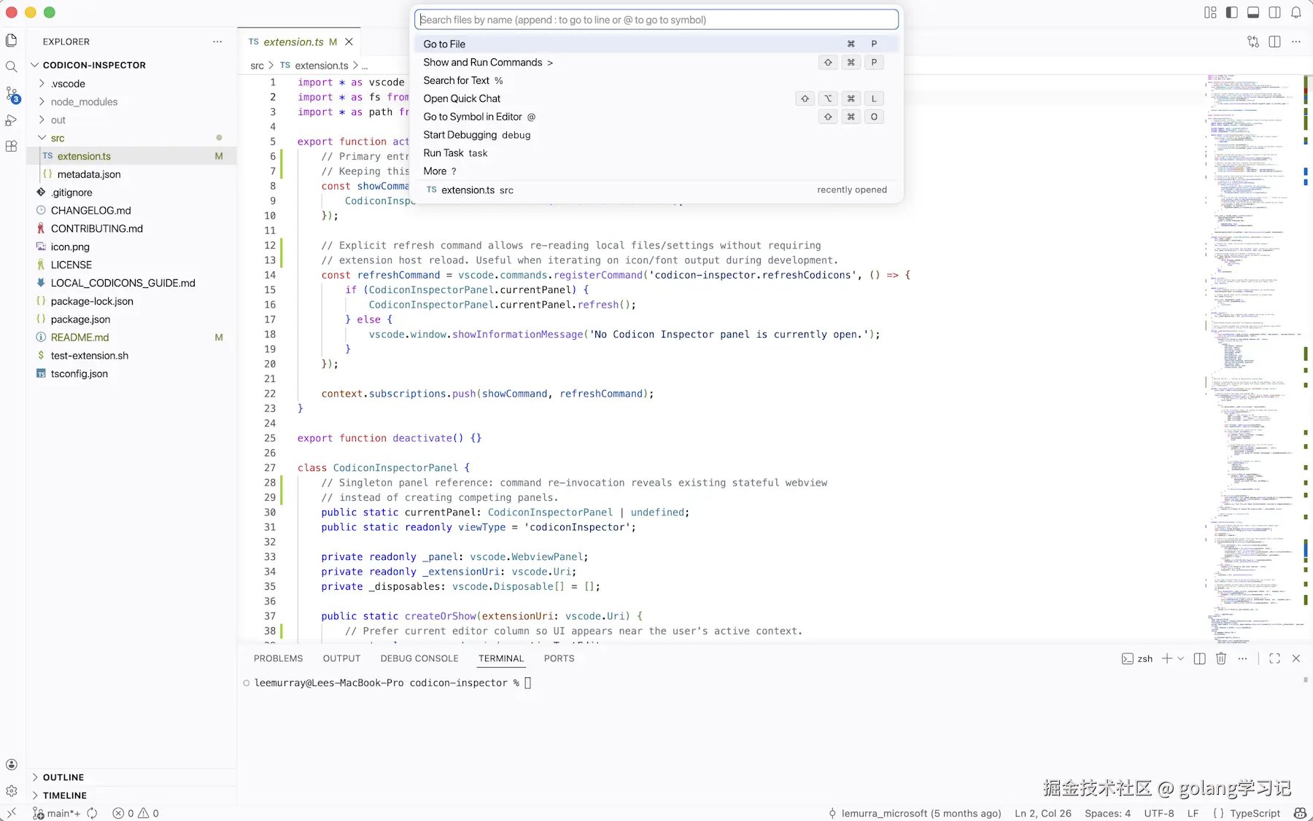Click the Copilot status bar icon
The image size is (1313, 821).
pyautogui.click(x=1300, y=813)
